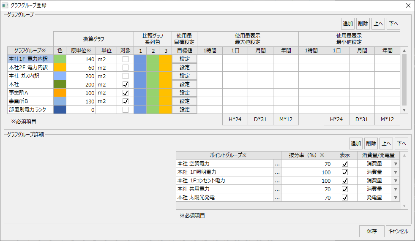Toggle 表示 checkbox for 本社 空調電力
Image resolution: width=415 pixels, height=241 pixels.
(344, 164)
